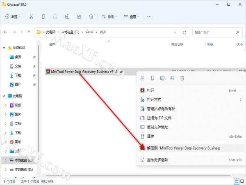Click the Rename icon in the toolbar
This screenshot has height=185, width=246.
(67, 16)
